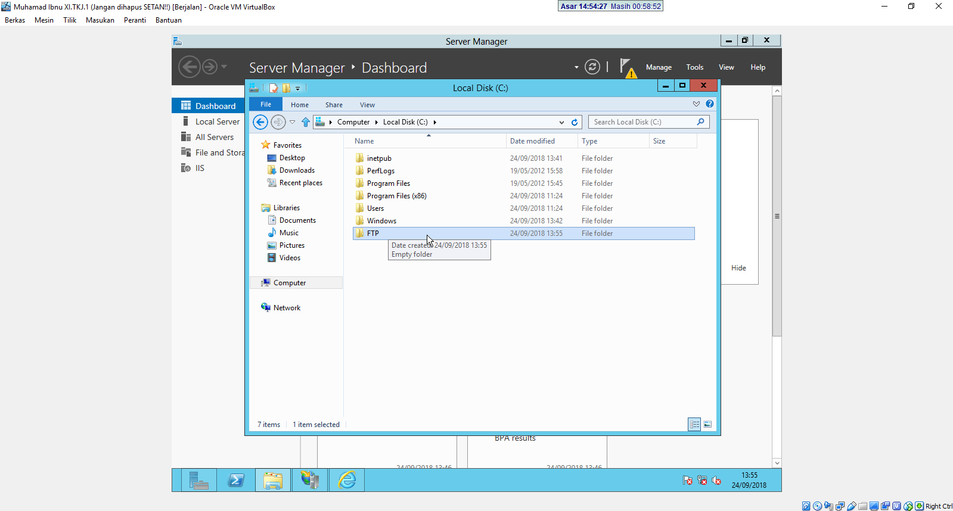Select the Windows folder
The width and height of the screenshot is (953, 511).
381,221
